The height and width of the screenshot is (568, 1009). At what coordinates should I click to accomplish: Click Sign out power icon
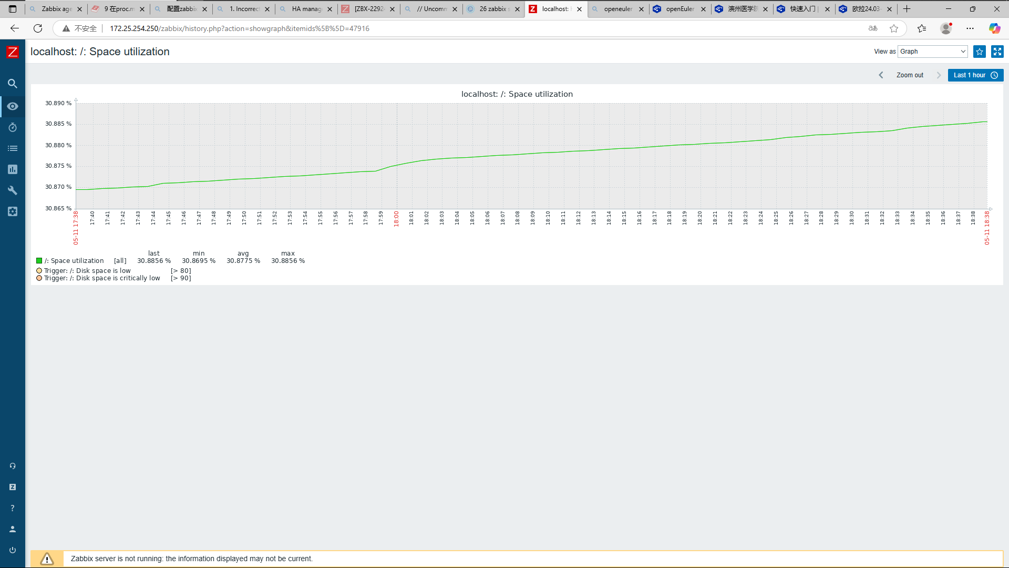tap(13, 550)
